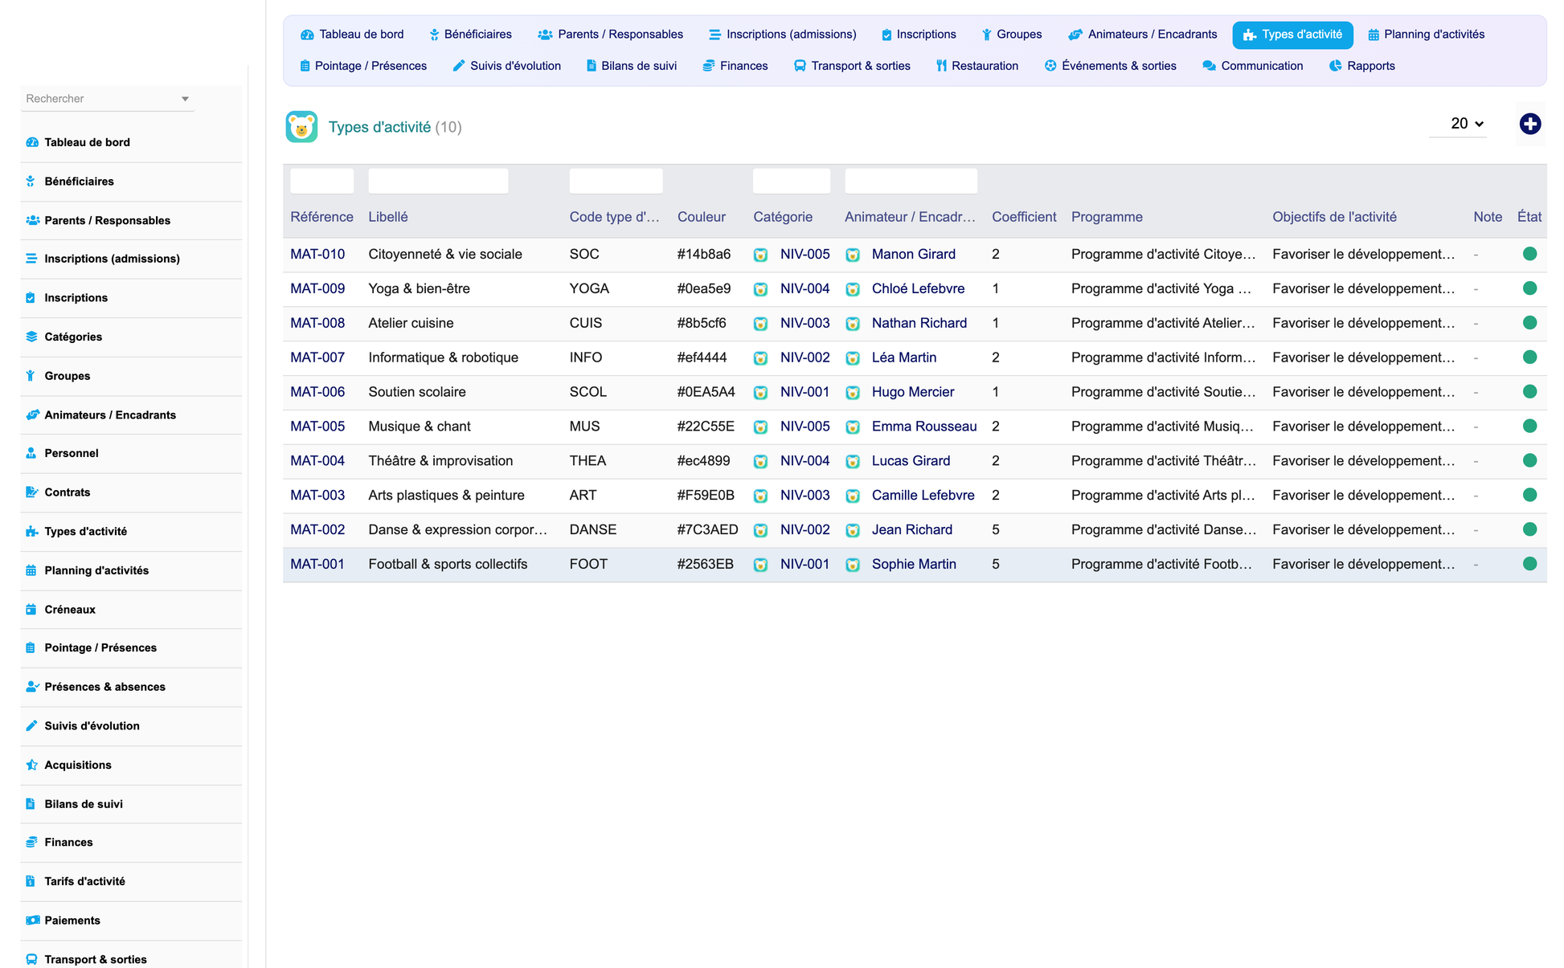The image size is (1564, 968).
Task: Open the Rechercher dropdown in sidebar
Action: coord(107,99)
